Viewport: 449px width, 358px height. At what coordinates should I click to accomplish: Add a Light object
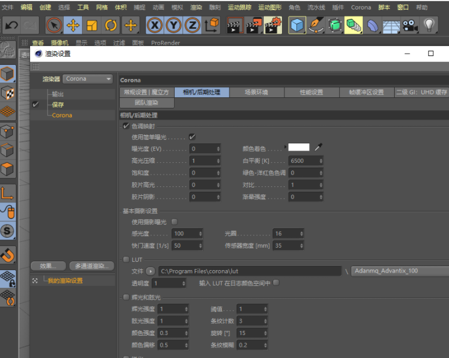pos(429,25)
